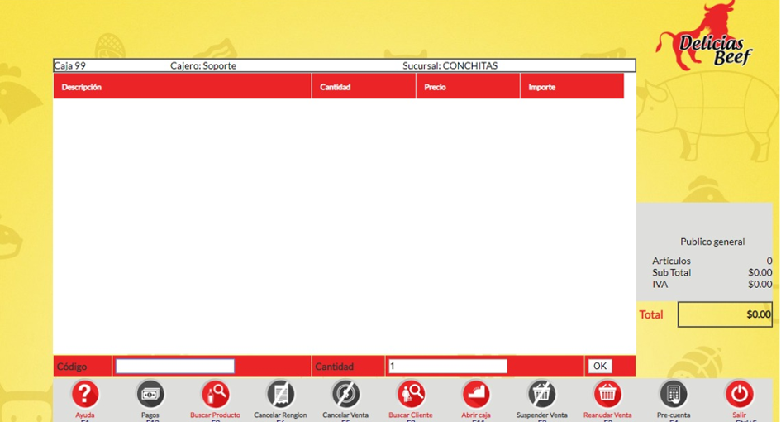Click the Abrir caja icon
Viewport: 781px width, 422px height.
tap(476, 395)
